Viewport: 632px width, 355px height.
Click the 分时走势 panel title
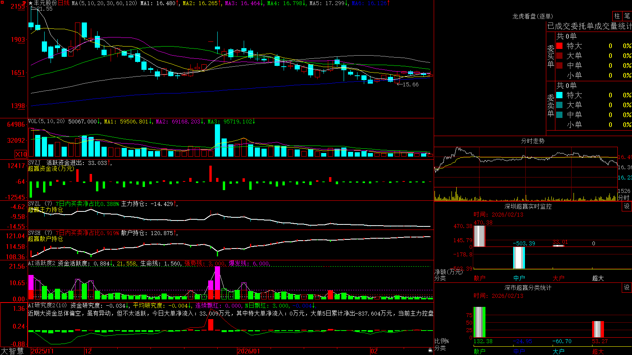pyautogui.click(x=532, y=141)
